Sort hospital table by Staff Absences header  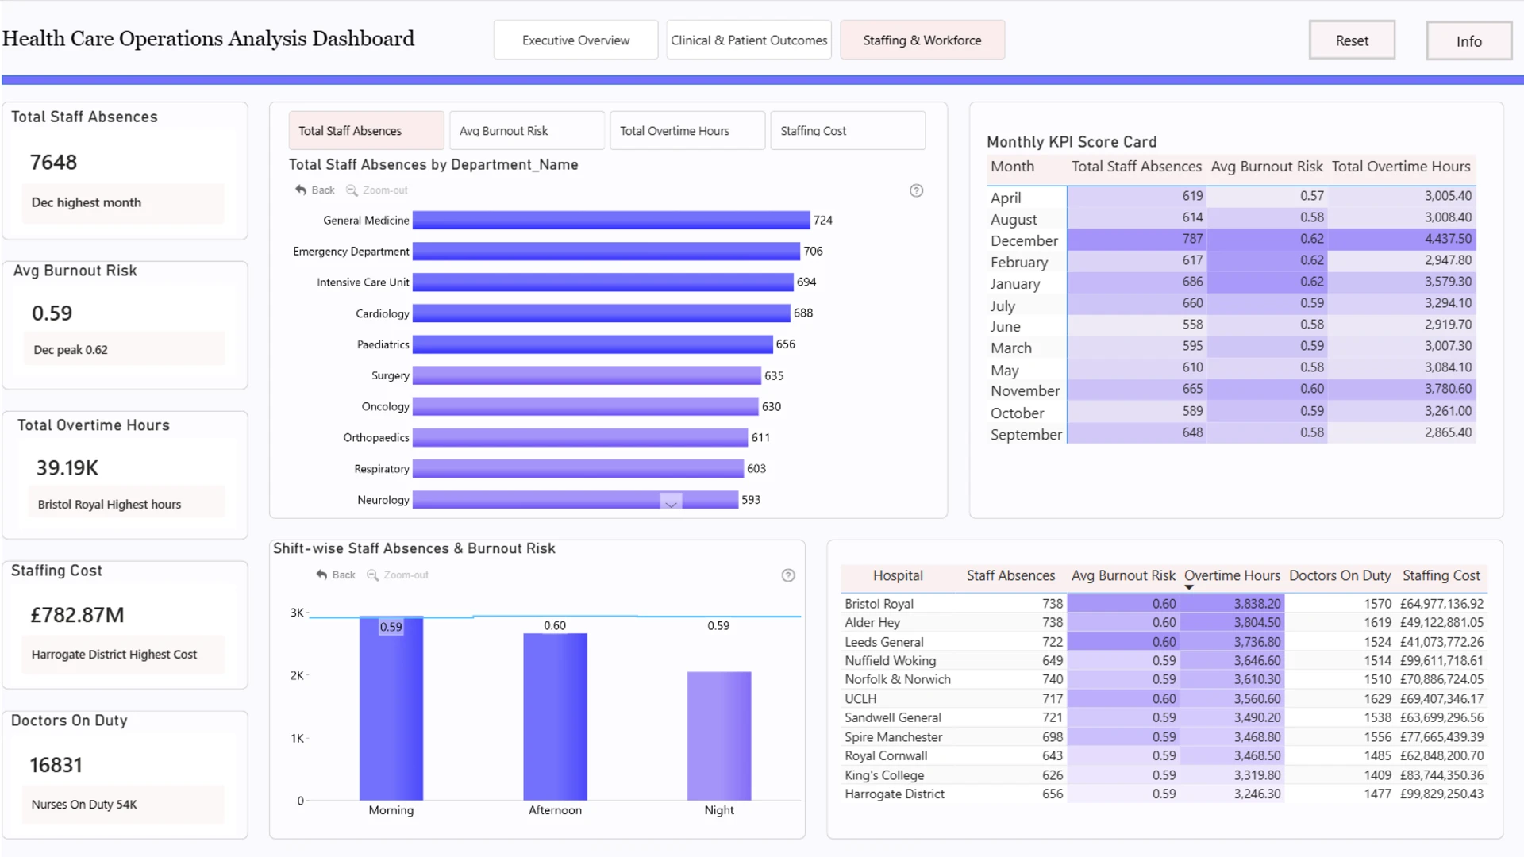click(1010, 575)
